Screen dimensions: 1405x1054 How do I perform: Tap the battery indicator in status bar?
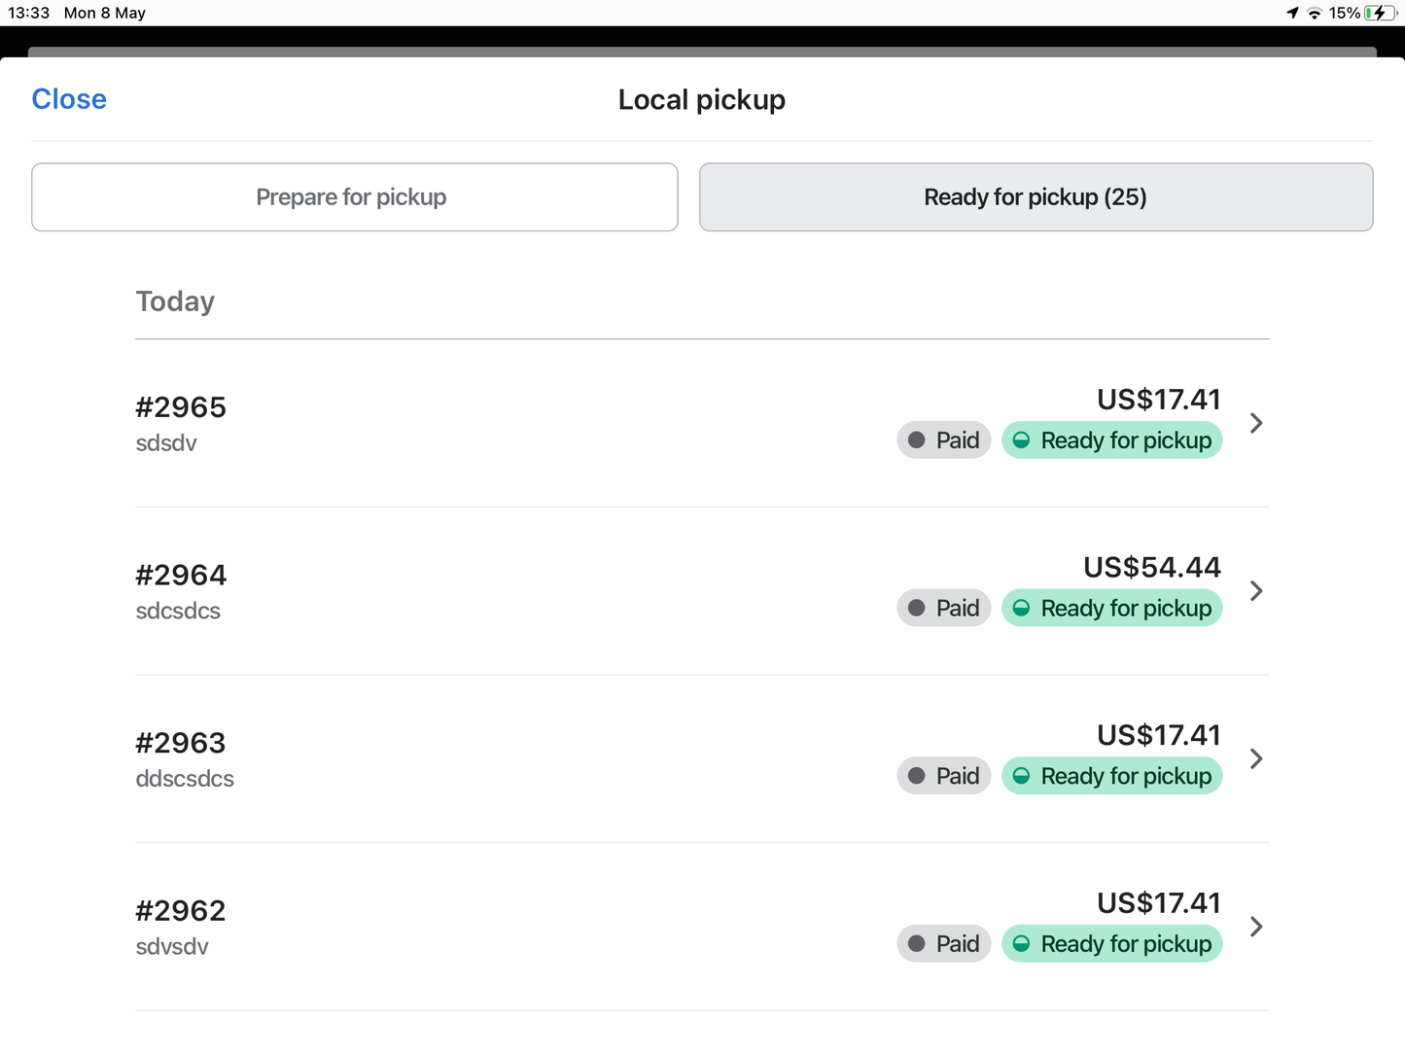pos(1378,13)
